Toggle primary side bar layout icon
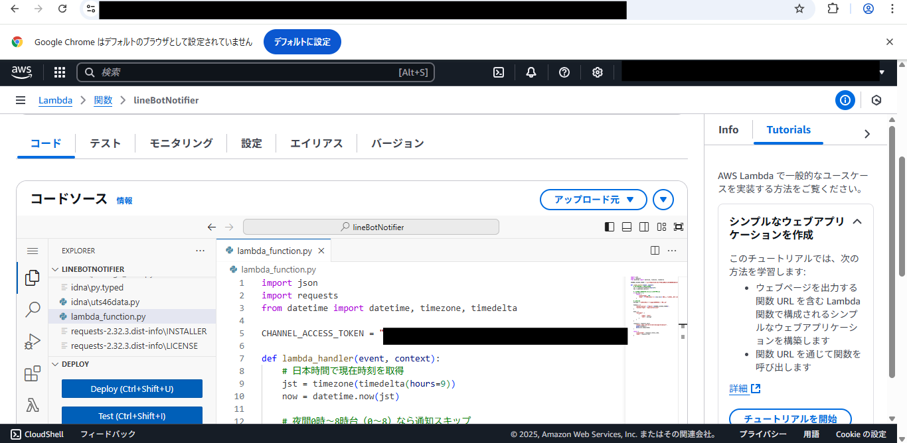 tap(610, 227)
